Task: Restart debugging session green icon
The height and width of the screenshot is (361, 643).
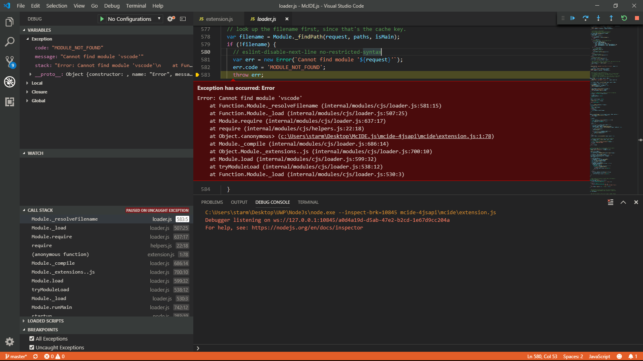Action: tap(624, 18)
